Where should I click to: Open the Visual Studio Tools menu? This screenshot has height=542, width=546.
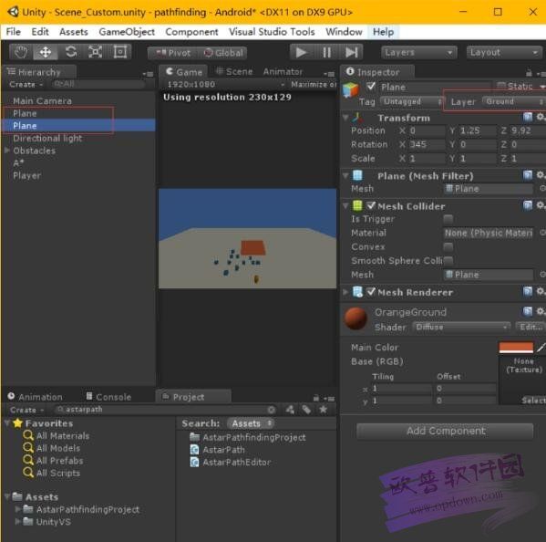tap(272, 32)
